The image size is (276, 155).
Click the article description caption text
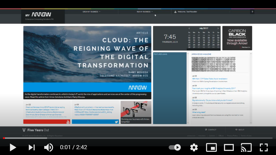coord(86,96)
